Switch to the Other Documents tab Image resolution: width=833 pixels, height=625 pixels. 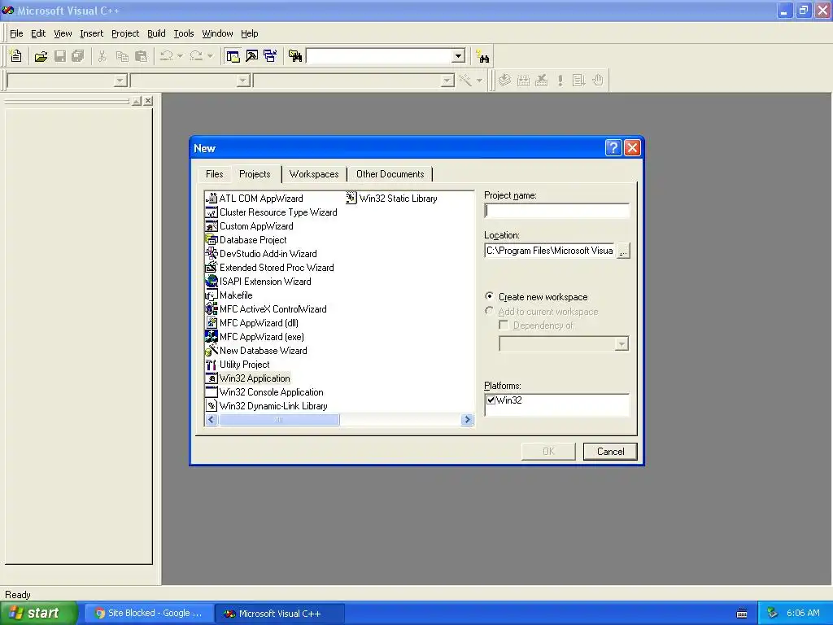[x=390, y=174]
